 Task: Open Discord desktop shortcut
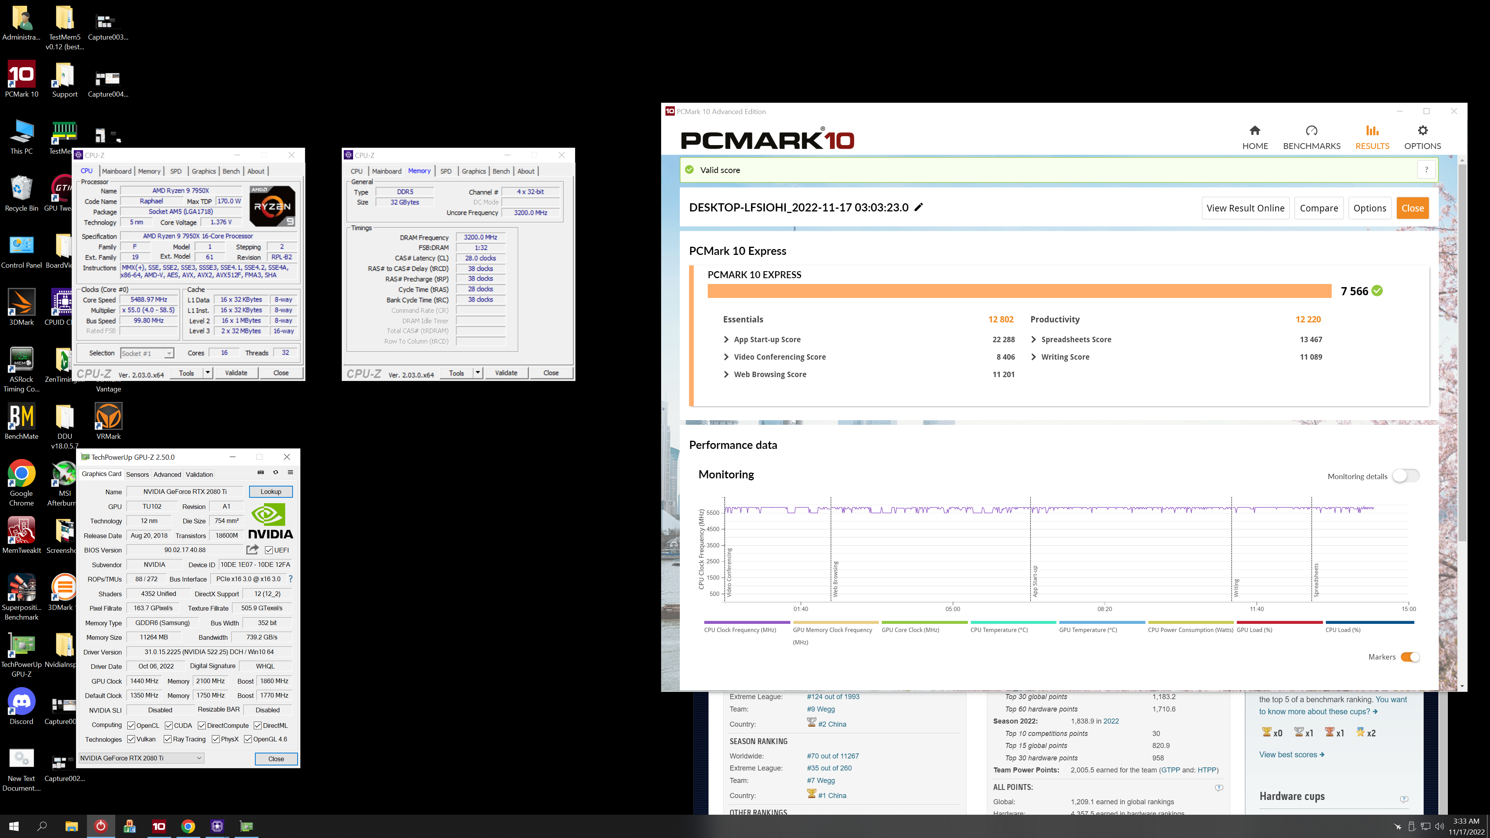[x=21, y=707]
